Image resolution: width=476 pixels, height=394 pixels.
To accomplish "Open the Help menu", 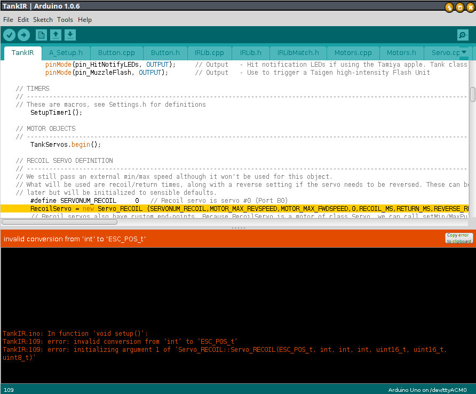I will click(85, 20).
